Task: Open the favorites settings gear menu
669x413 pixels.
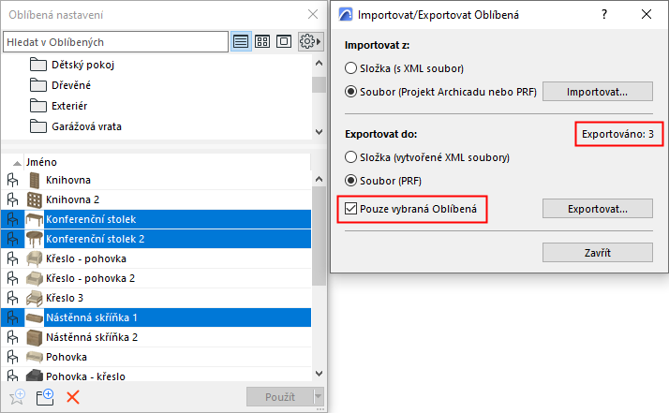Action: click(x=308, y=42)
